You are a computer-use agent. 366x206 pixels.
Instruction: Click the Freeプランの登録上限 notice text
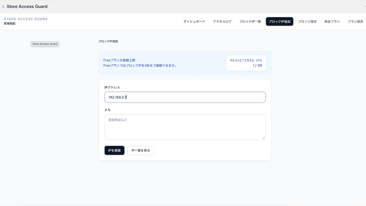(119, 60)
